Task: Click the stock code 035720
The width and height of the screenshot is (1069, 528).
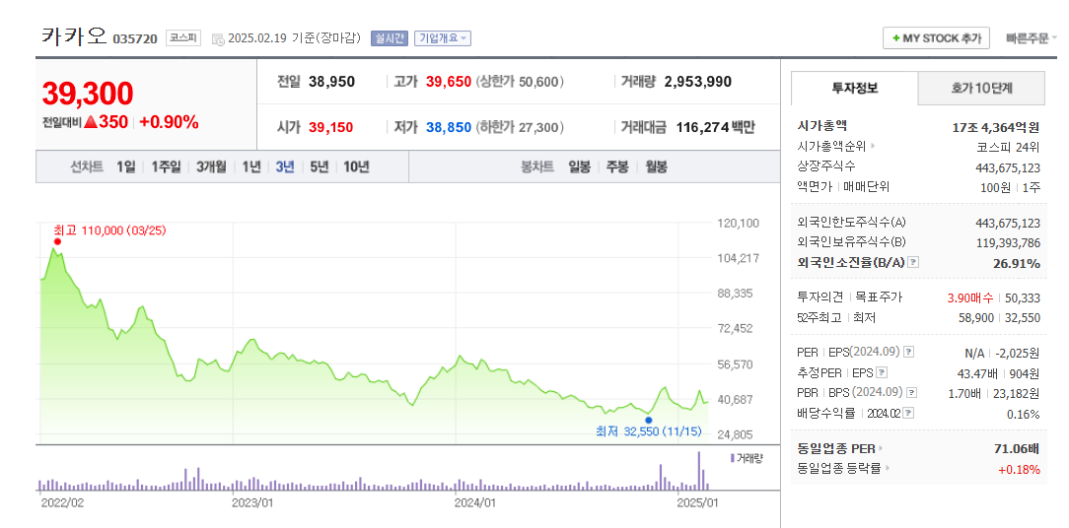Action: 134,38
